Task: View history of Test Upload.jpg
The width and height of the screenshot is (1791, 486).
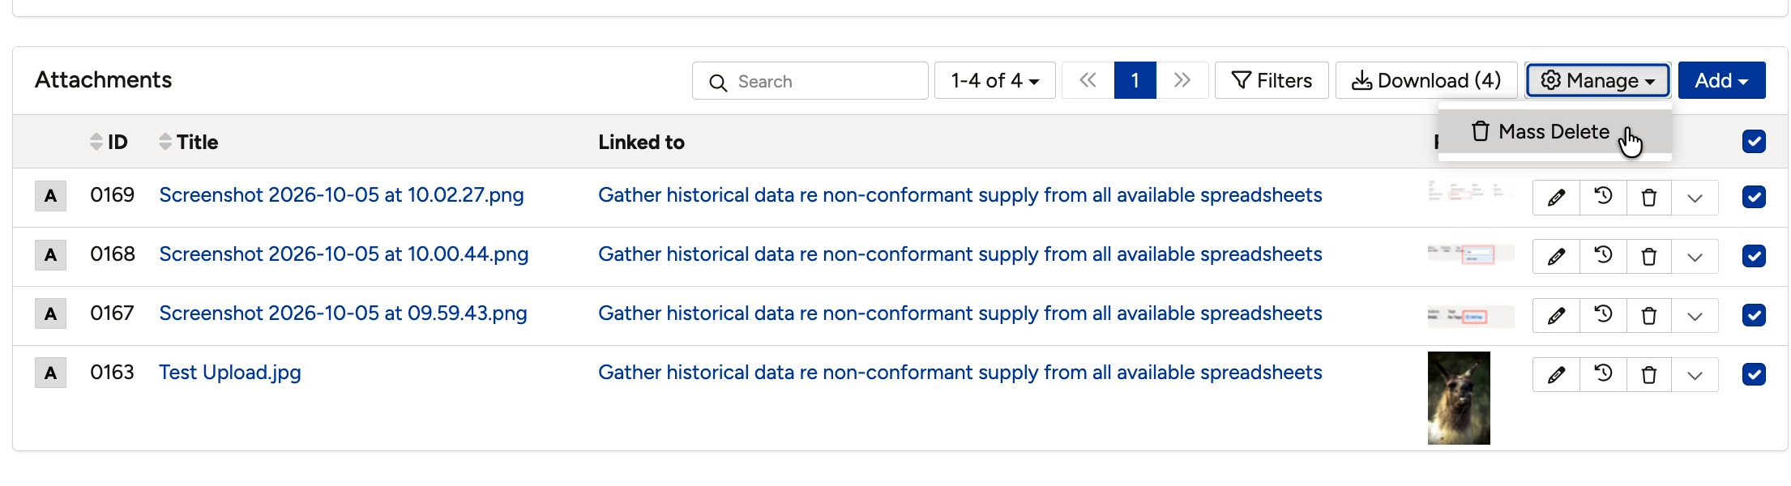Action: tap(1603, 375)
